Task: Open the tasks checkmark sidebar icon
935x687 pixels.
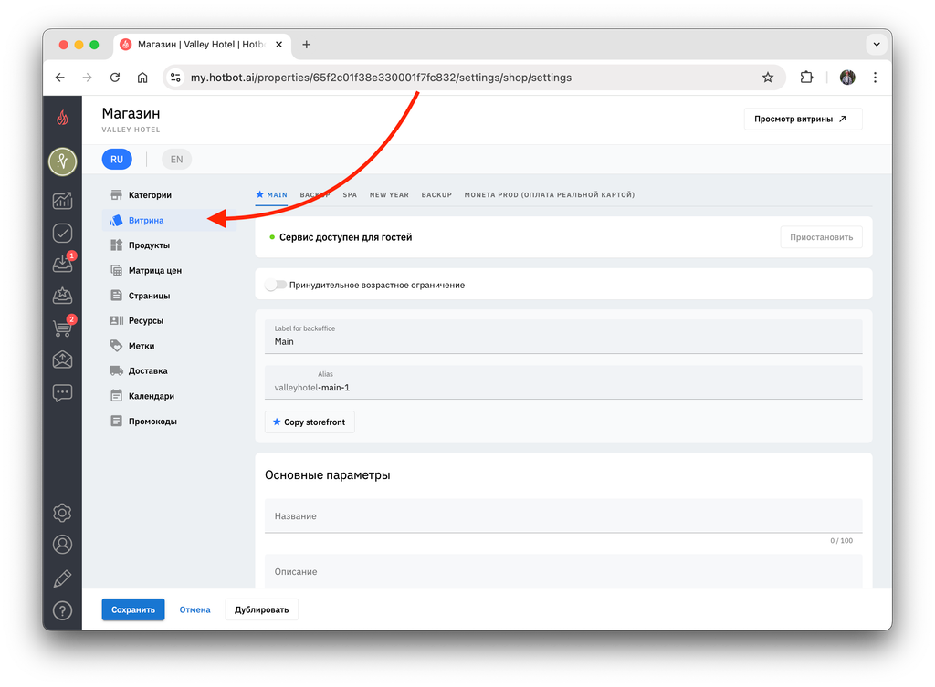Action: pos(63,233)
